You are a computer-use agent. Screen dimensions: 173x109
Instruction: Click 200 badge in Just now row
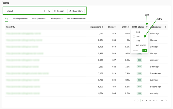(139, 80)
